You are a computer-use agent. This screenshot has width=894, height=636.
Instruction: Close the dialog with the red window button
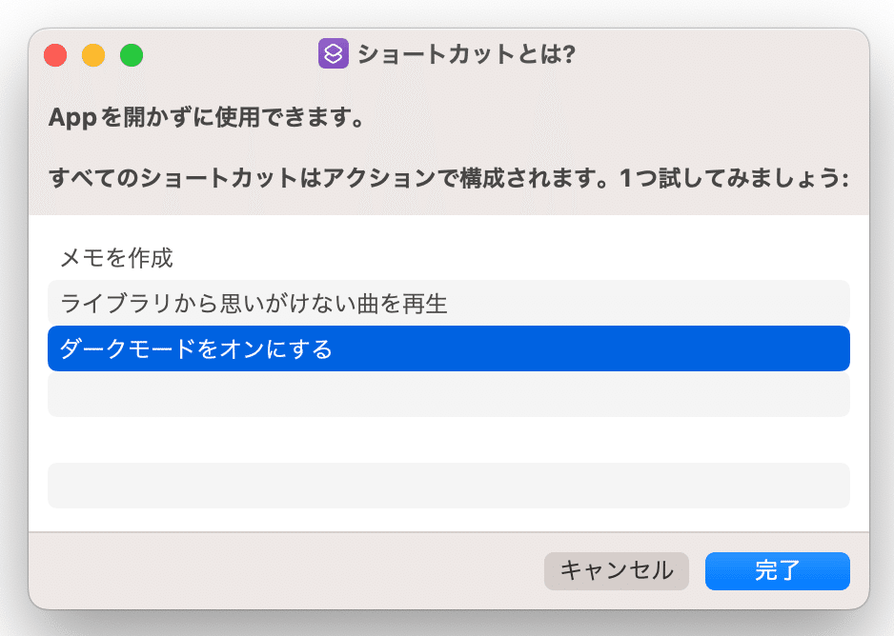(55, 55)
